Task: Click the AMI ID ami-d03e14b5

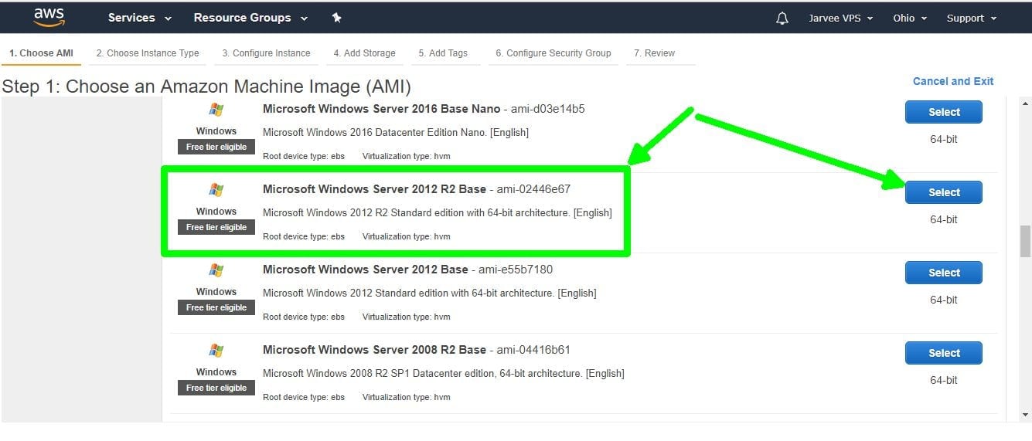Action: pyautogui.click(x=548, y=109)
